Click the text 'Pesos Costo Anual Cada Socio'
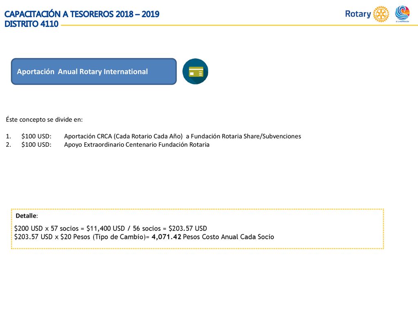 [229, 237]
